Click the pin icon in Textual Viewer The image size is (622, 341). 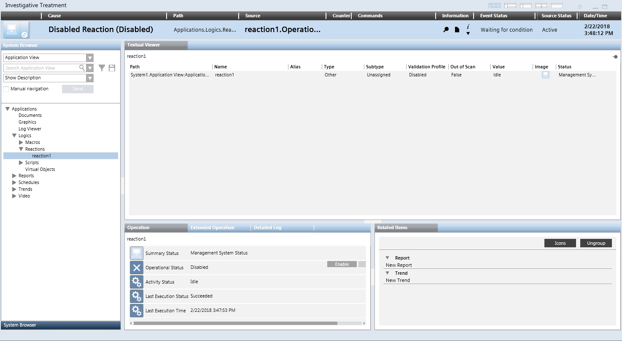pos(615,57)
